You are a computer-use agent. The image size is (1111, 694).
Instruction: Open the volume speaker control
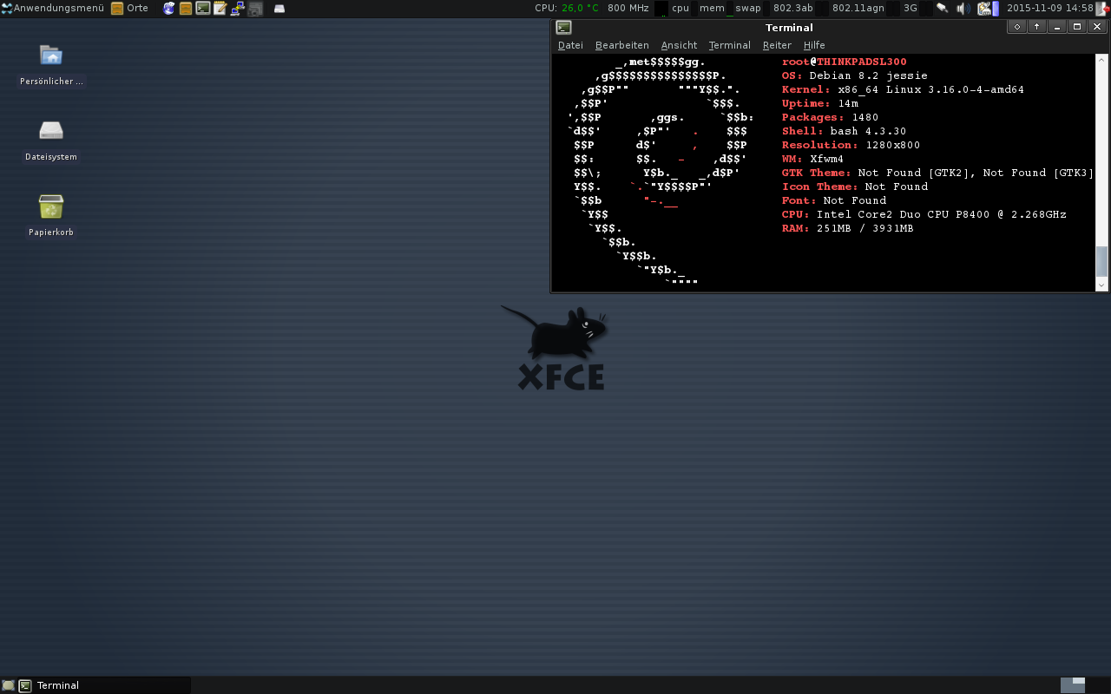tap(963, 8)
